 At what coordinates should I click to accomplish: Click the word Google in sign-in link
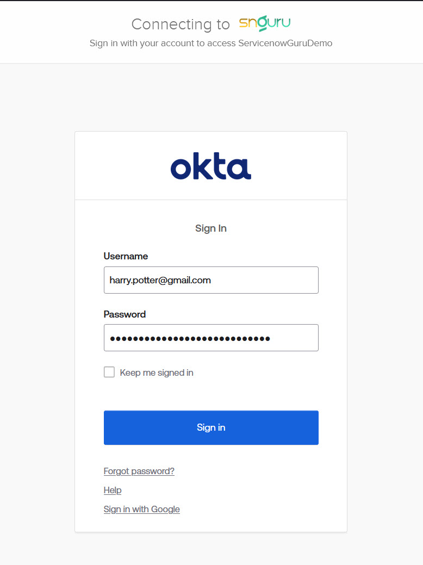pos(165,509)
